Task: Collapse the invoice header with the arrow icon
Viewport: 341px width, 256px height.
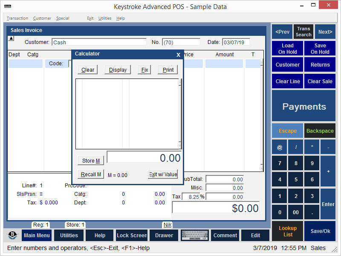Action: [11, 38]
